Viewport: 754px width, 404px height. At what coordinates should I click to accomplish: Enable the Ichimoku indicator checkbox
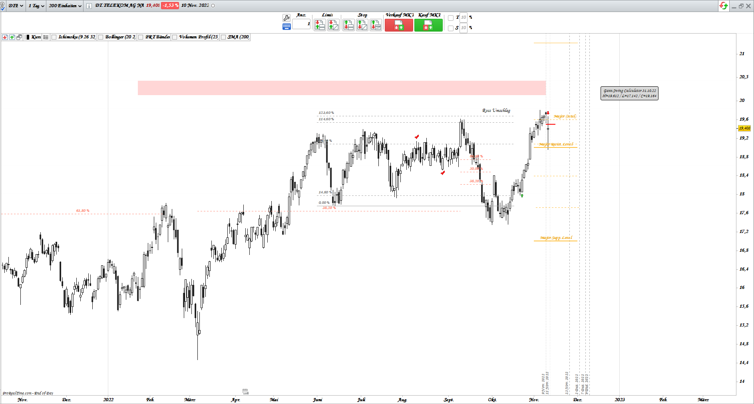pyautogui.click(x=54, y=37)
